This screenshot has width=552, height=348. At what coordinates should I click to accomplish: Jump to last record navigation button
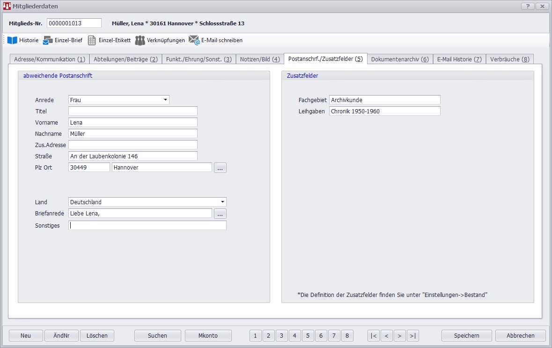click(x=412, y=335)
